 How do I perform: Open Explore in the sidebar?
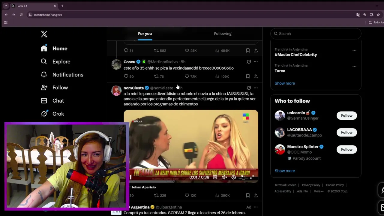(55, 61)
